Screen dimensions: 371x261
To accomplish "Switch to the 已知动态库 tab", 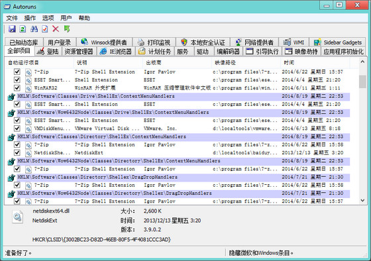I will 24,42.
